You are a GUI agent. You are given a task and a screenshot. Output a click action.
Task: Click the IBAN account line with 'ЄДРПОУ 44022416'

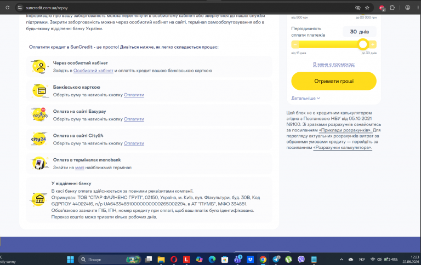point(149,204)
